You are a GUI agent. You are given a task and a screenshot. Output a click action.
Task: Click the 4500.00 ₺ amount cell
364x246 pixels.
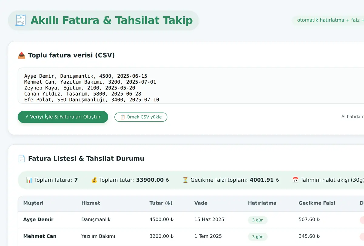[162, 219]
